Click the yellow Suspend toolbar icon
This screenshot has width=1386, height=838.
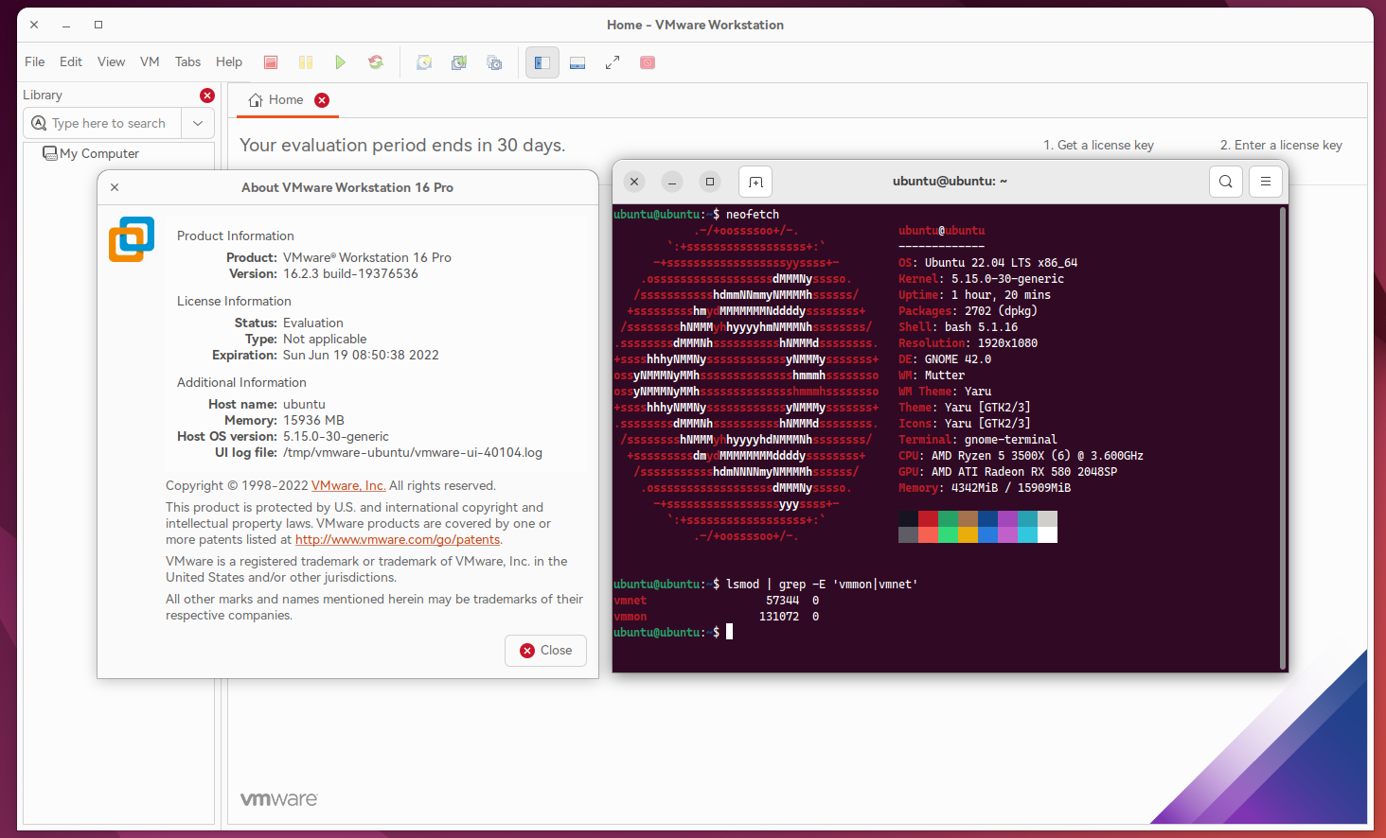pyautogui.click(x=306, y=62)
